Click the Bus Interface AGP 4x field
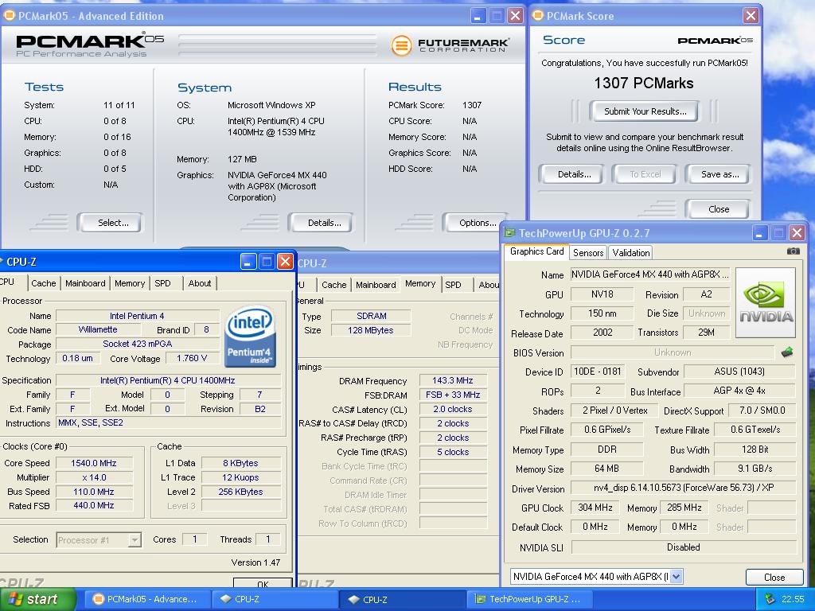 (739, 391)
